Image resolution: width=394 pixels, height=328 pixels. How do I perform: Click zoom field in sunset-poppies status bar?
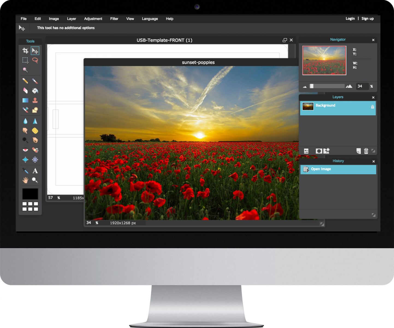[x=89, y=223]
